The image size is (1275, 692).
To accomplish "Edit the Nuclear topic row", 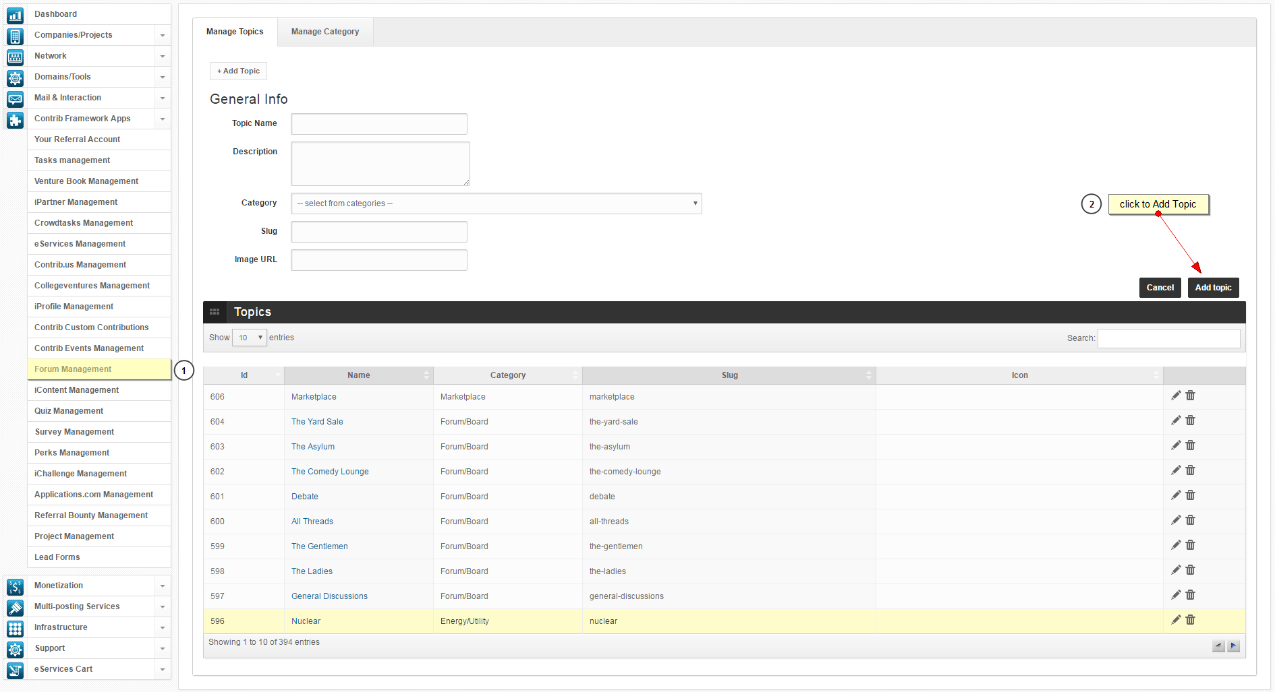I will (1176, 620).
